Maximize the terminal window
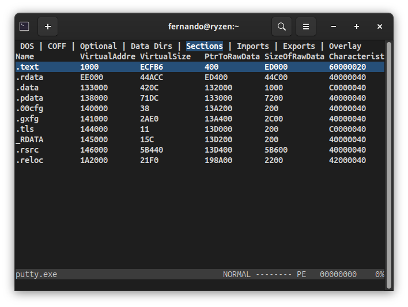This screenshot has width=408, height=307. [357, 26]
